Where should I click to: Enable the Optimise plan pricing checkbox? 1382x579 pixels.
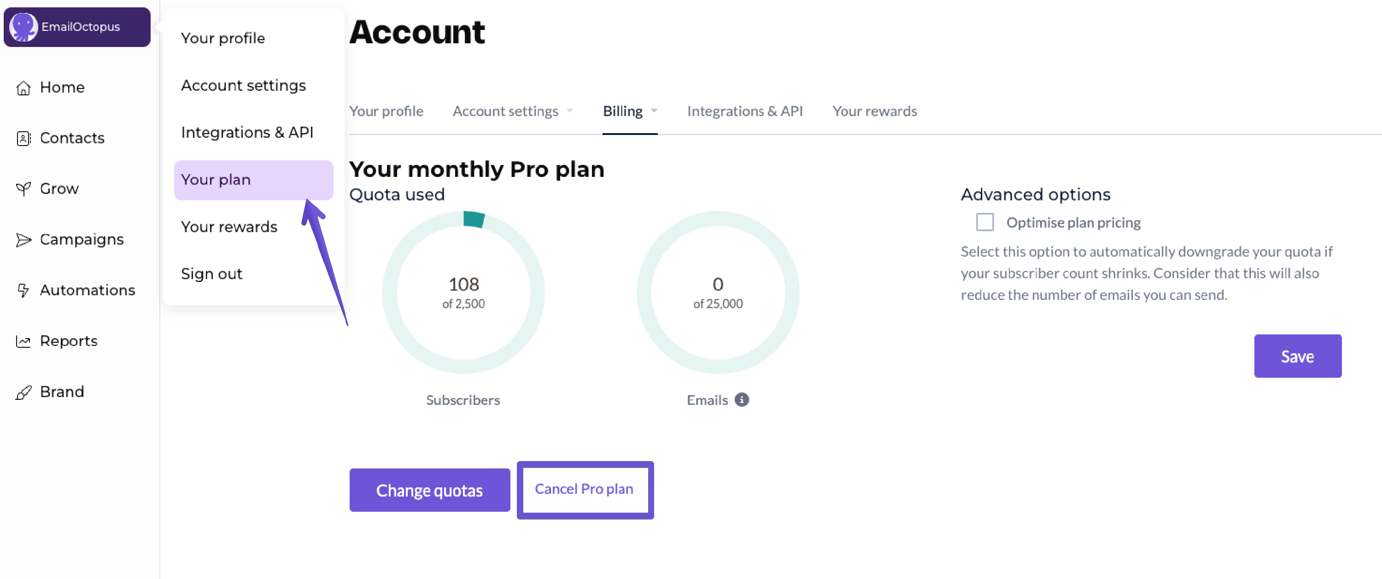984,222
